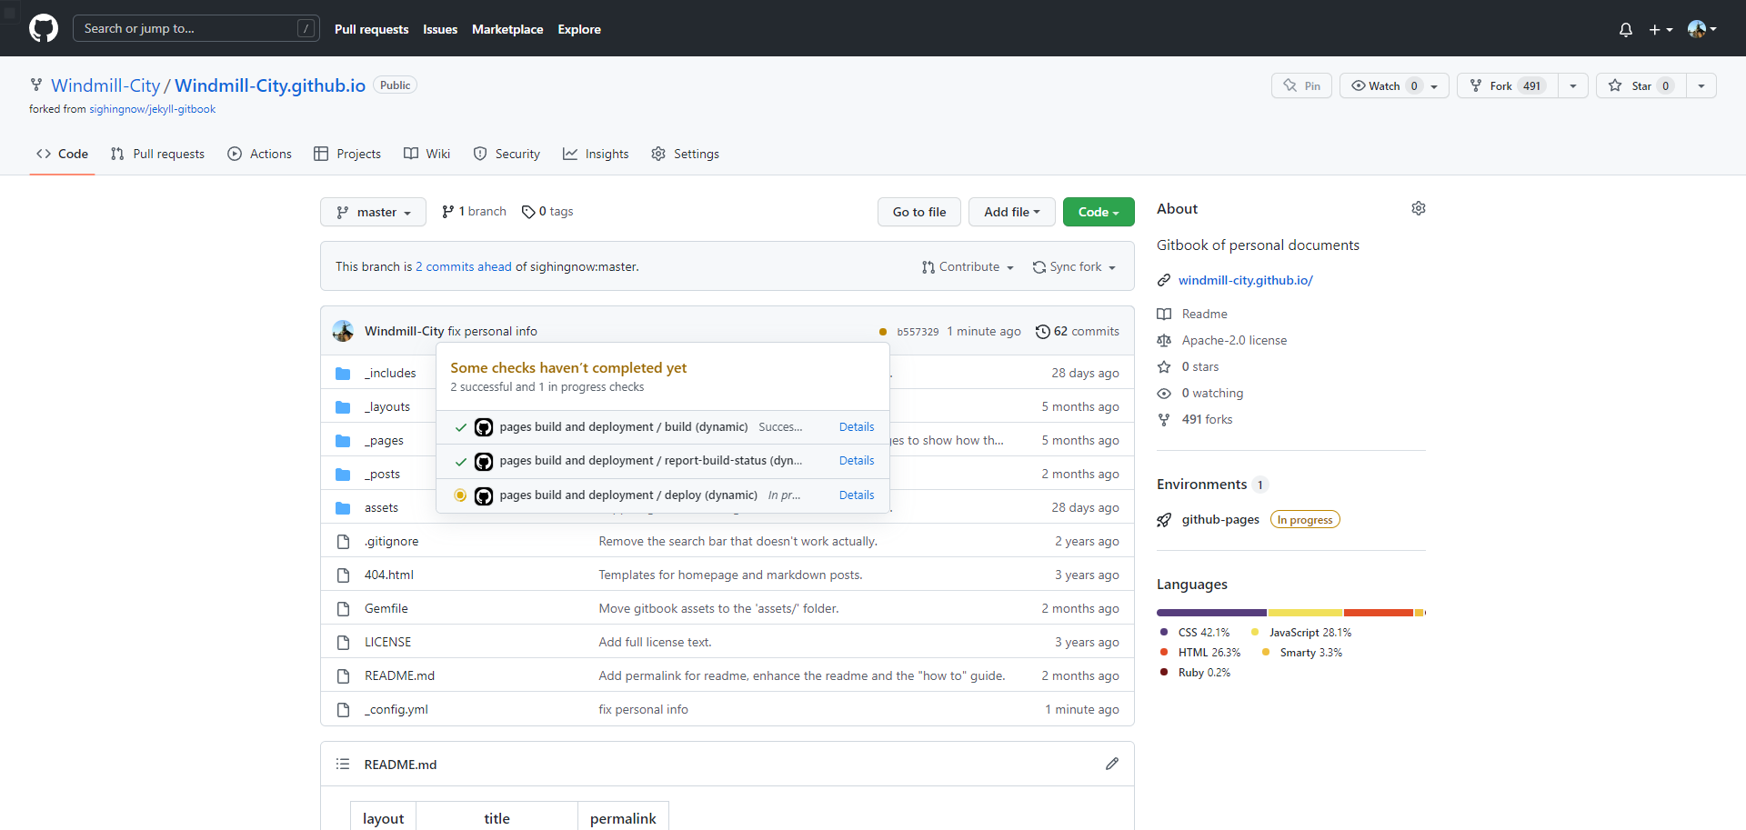1746x830 pixels.
Task: Open notifications bell icon
Action: pos(1626,29)
